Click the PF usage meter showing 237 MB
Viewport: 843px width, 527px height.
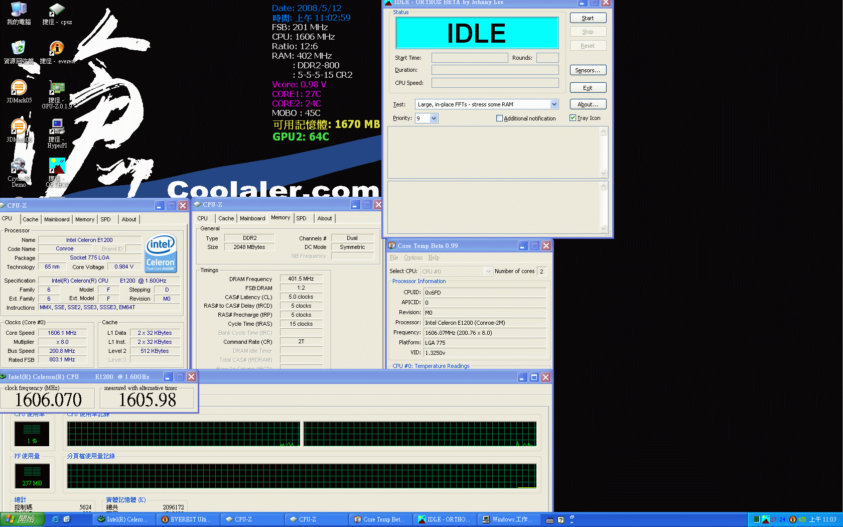[x=32, y=476]
